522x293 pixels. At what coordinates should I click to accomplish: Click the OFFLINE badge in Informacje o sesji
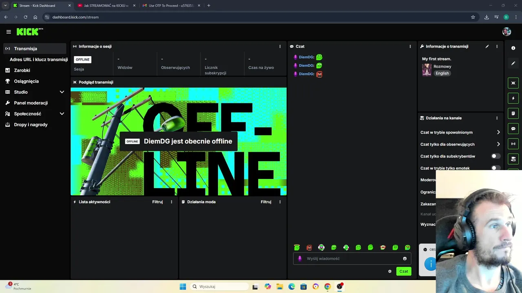82,59
